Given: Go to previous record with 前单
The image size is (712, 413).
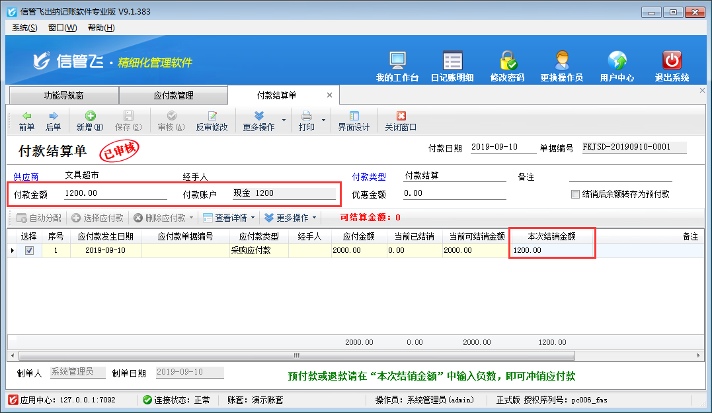Looking at the screenshot, I should pos(26,121).
